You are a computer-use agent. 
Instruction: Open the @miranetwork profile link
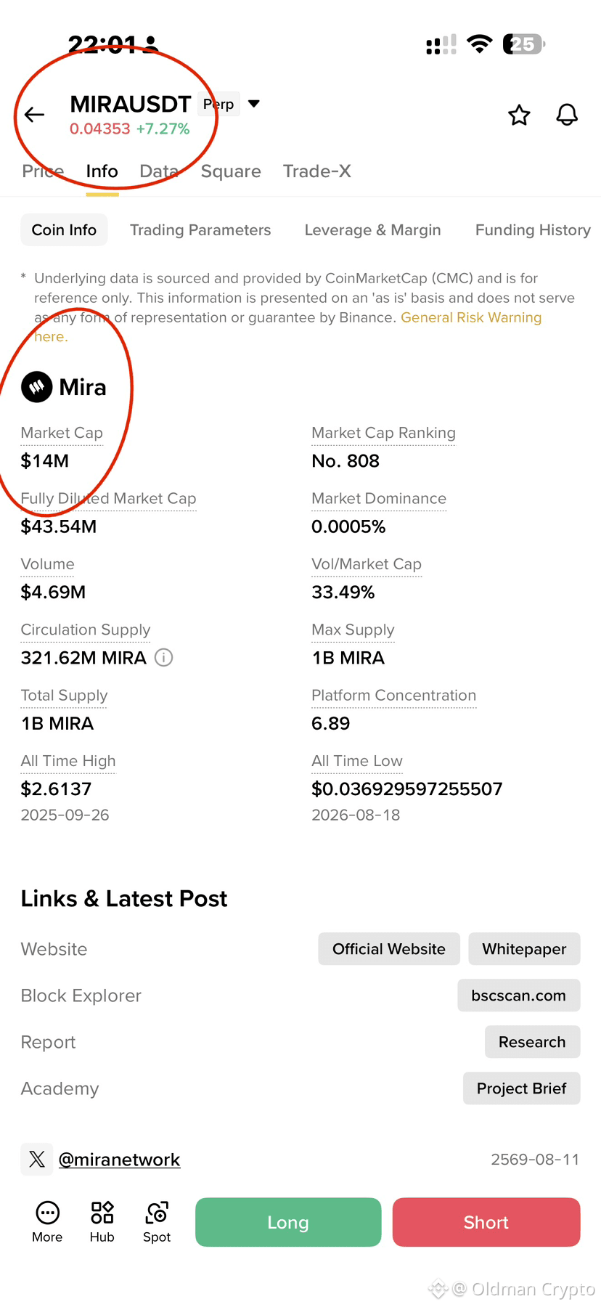119,1160
